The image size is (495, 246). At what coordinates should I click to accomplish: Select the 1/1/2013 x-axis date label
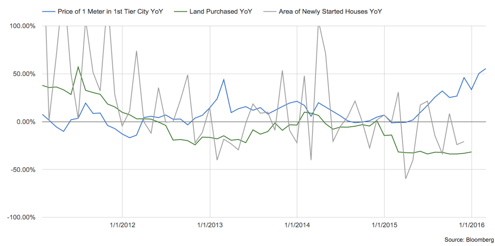210,225
